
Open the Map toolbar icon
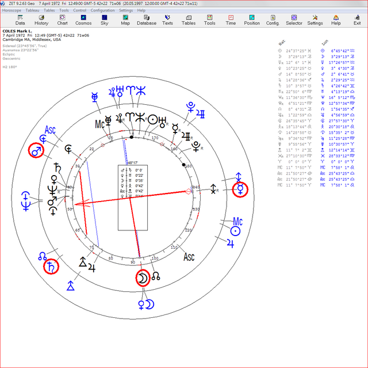125,20
